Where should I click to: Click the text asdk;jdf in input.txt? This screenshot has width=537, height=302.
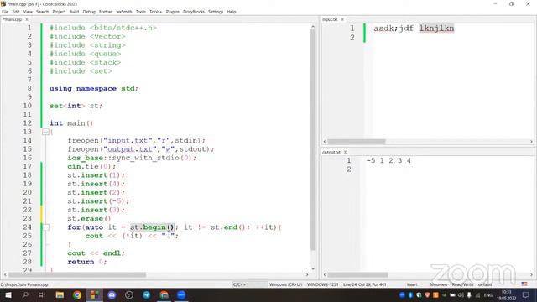pos(394,29)
